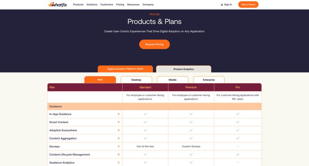Viewport: 309px width, 166px height.
Task: Expand the Content Aggregation row plus icon
Action: click(x=119, y=138)
